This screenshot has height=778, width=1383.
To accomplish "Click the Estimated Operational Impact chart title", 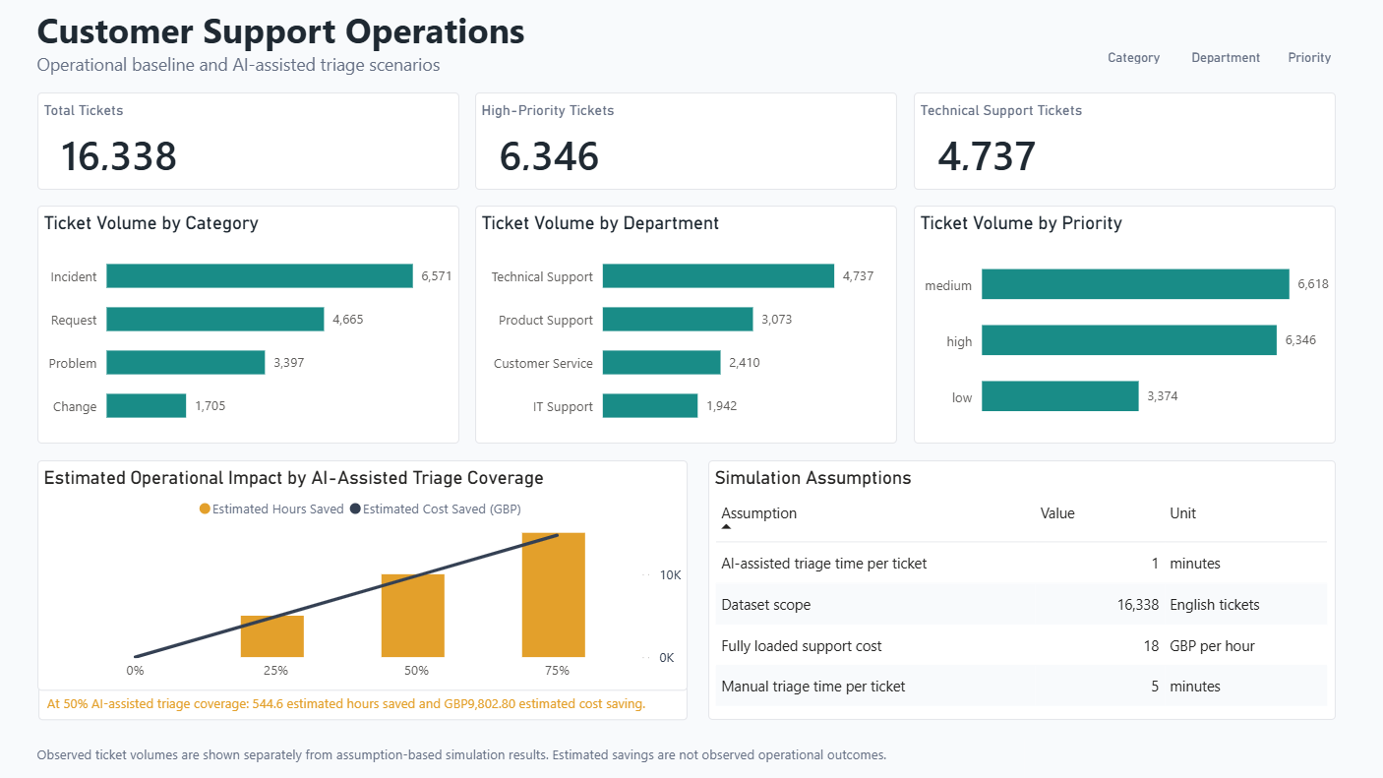I will click(x=294, y=478).
